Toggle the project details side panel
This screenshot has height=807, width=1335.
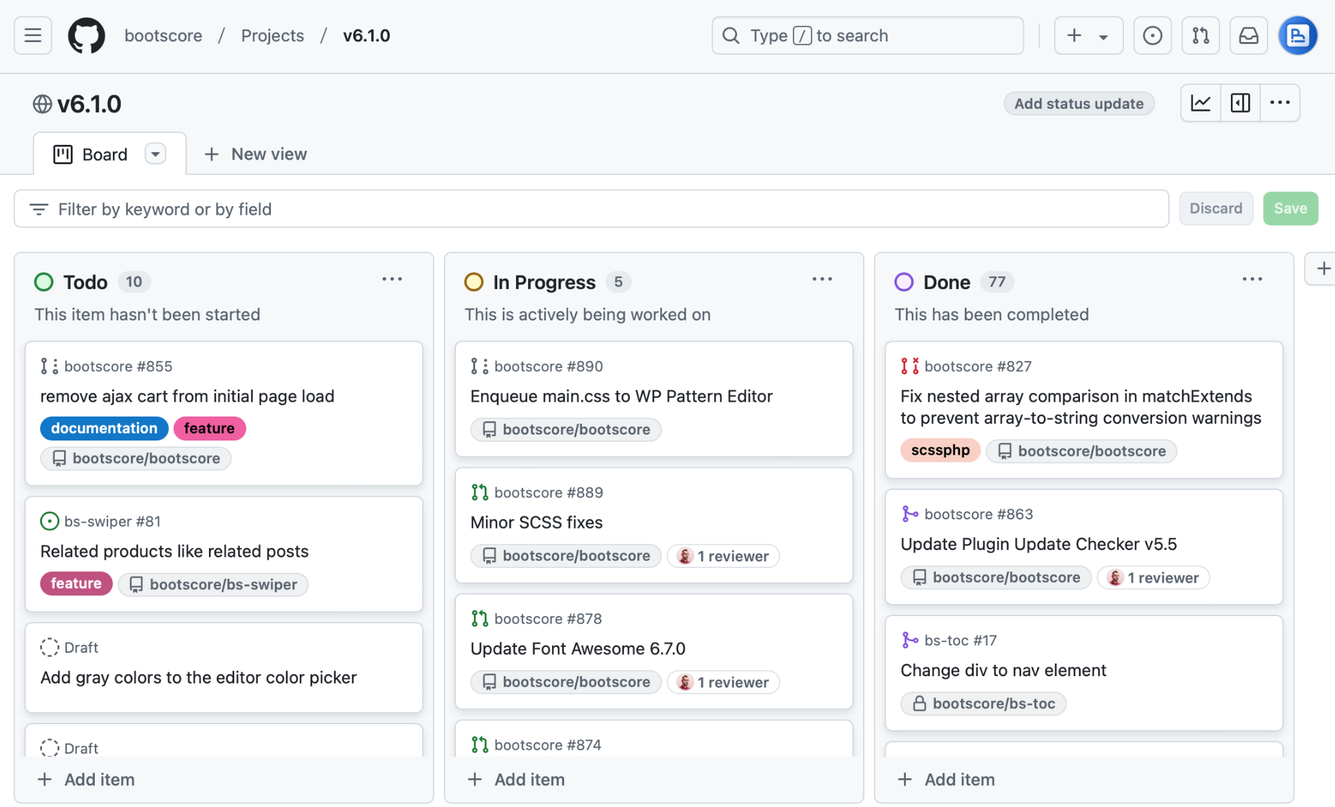click(x=1240, y=103)
